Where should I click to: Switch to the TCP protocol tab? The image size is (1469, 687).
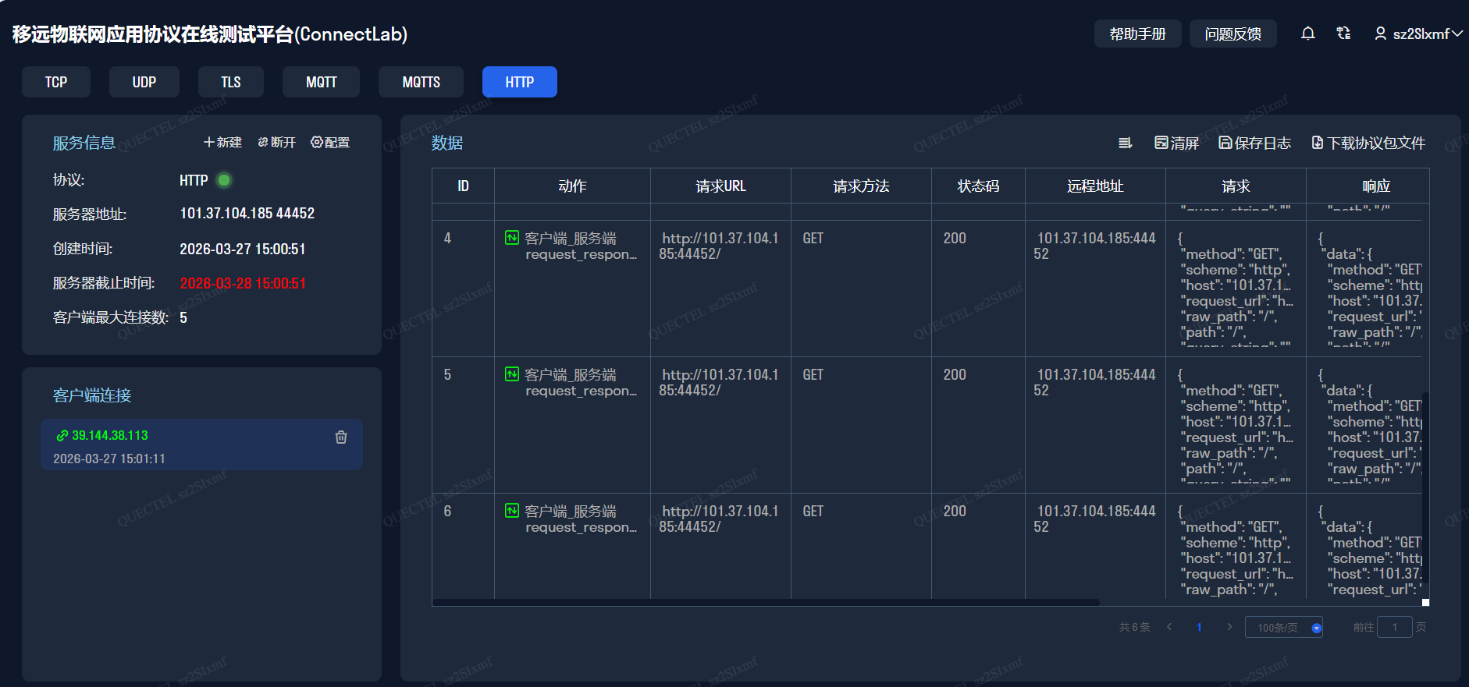pos(56,82)
